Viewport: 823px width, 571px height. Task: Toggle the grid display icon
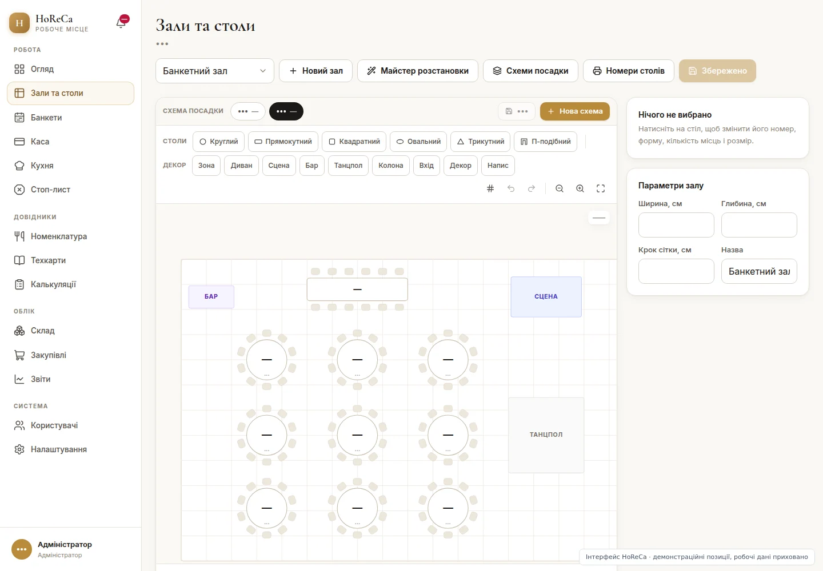(x=490, y=188)
